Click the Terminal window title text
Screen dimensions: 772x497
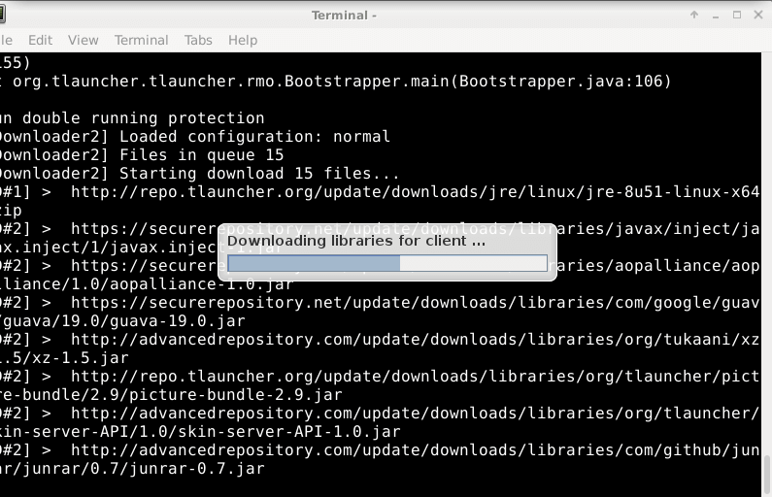[x=344, y=16]
